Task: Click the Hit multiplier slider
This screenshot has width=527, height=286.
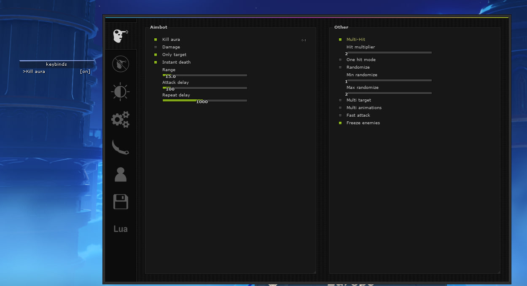Action: tap(389, 52)
